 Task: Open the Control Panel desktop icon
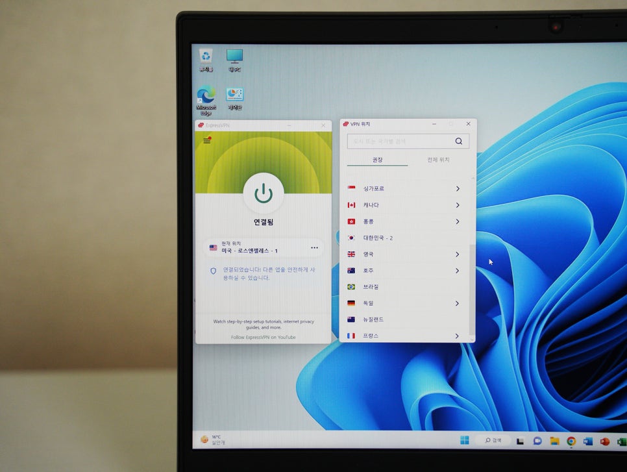234,95
